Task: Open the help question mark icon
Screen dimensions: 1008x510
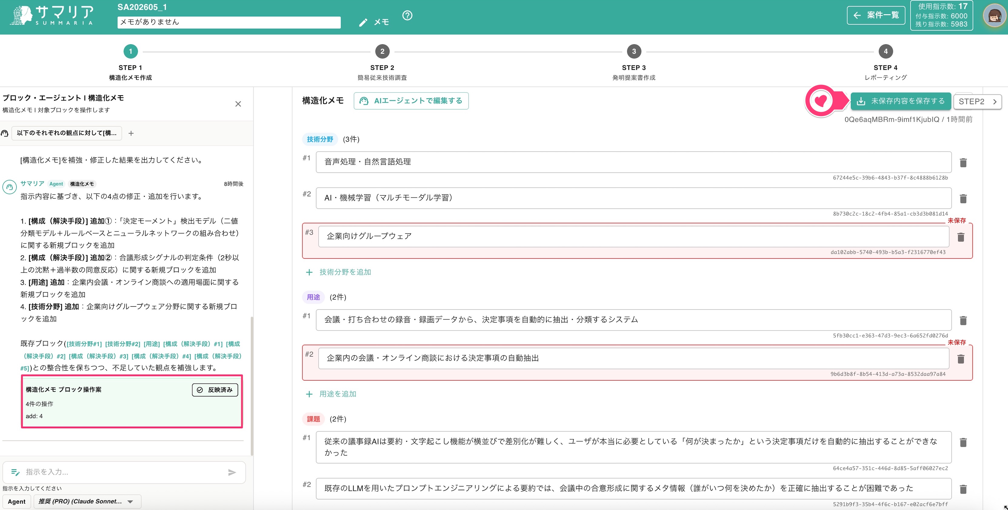Action: pyautogui.click(x=407, y=15)
